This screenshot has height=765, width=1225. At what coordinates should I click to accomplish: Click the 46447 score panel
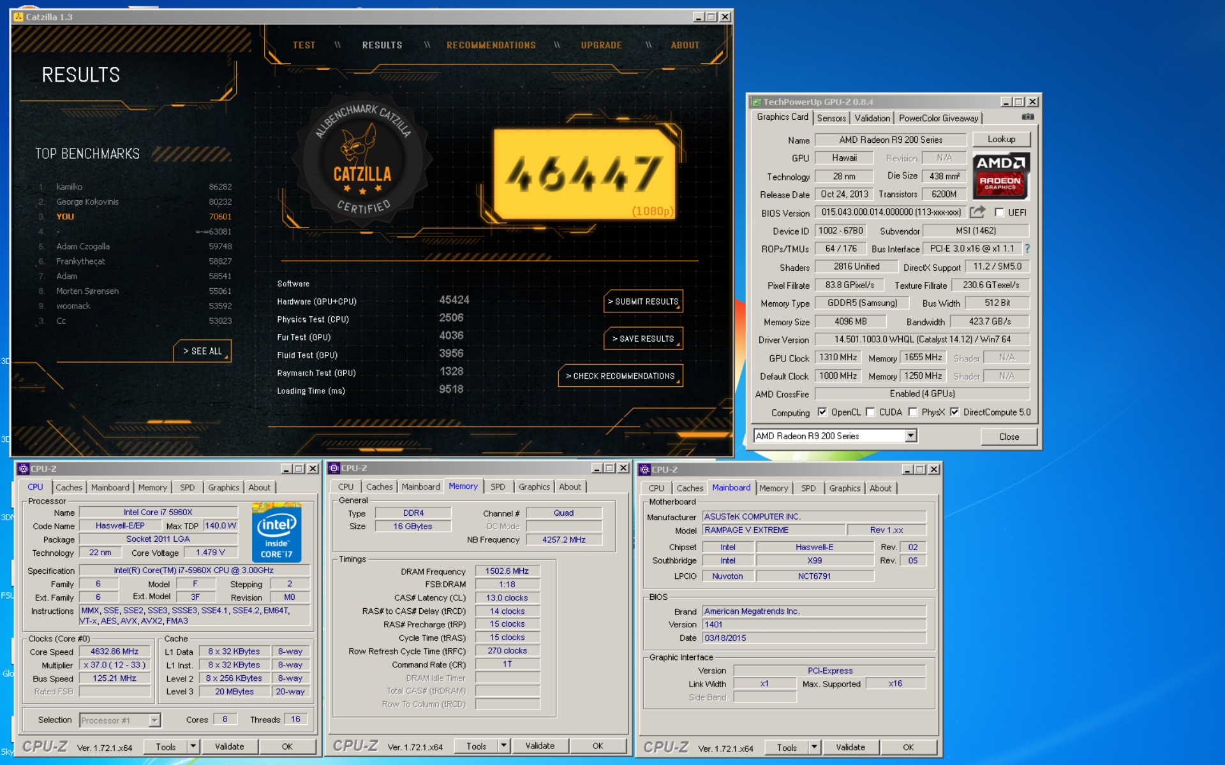point(584,174)
